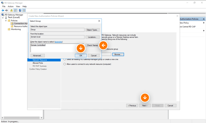This screenshot has width=206, height=123.
Task: Click the object name text box
Action: (57, 48)
